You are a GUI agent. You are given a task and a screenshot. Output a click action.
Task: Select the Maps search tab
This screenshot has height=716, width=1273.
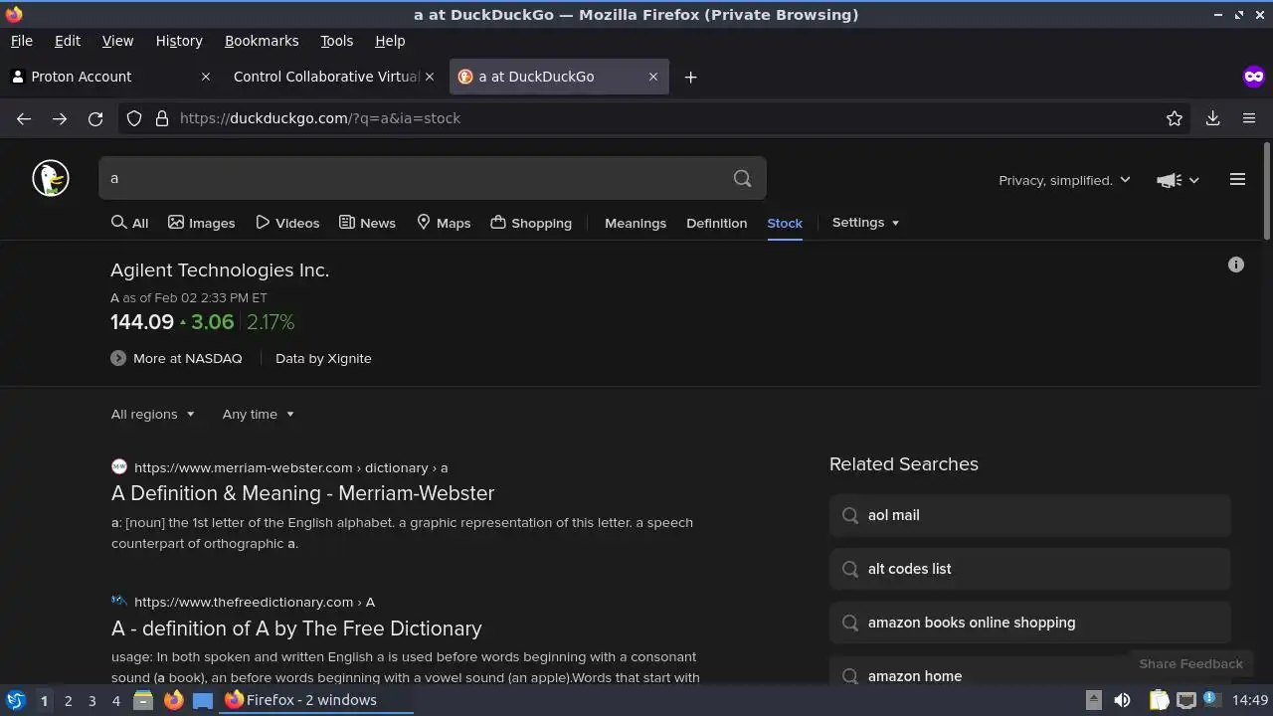[x=444, y=223]
